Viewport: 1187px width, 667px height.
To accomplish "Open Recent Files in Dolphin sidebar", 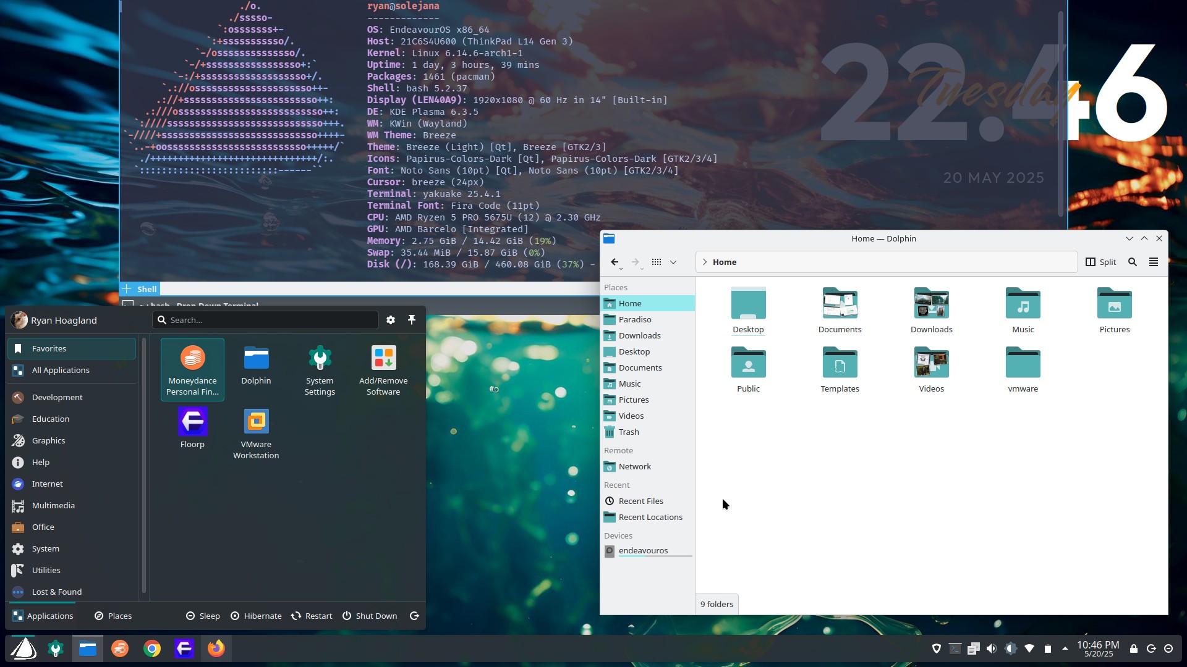I will coord(647,501).
